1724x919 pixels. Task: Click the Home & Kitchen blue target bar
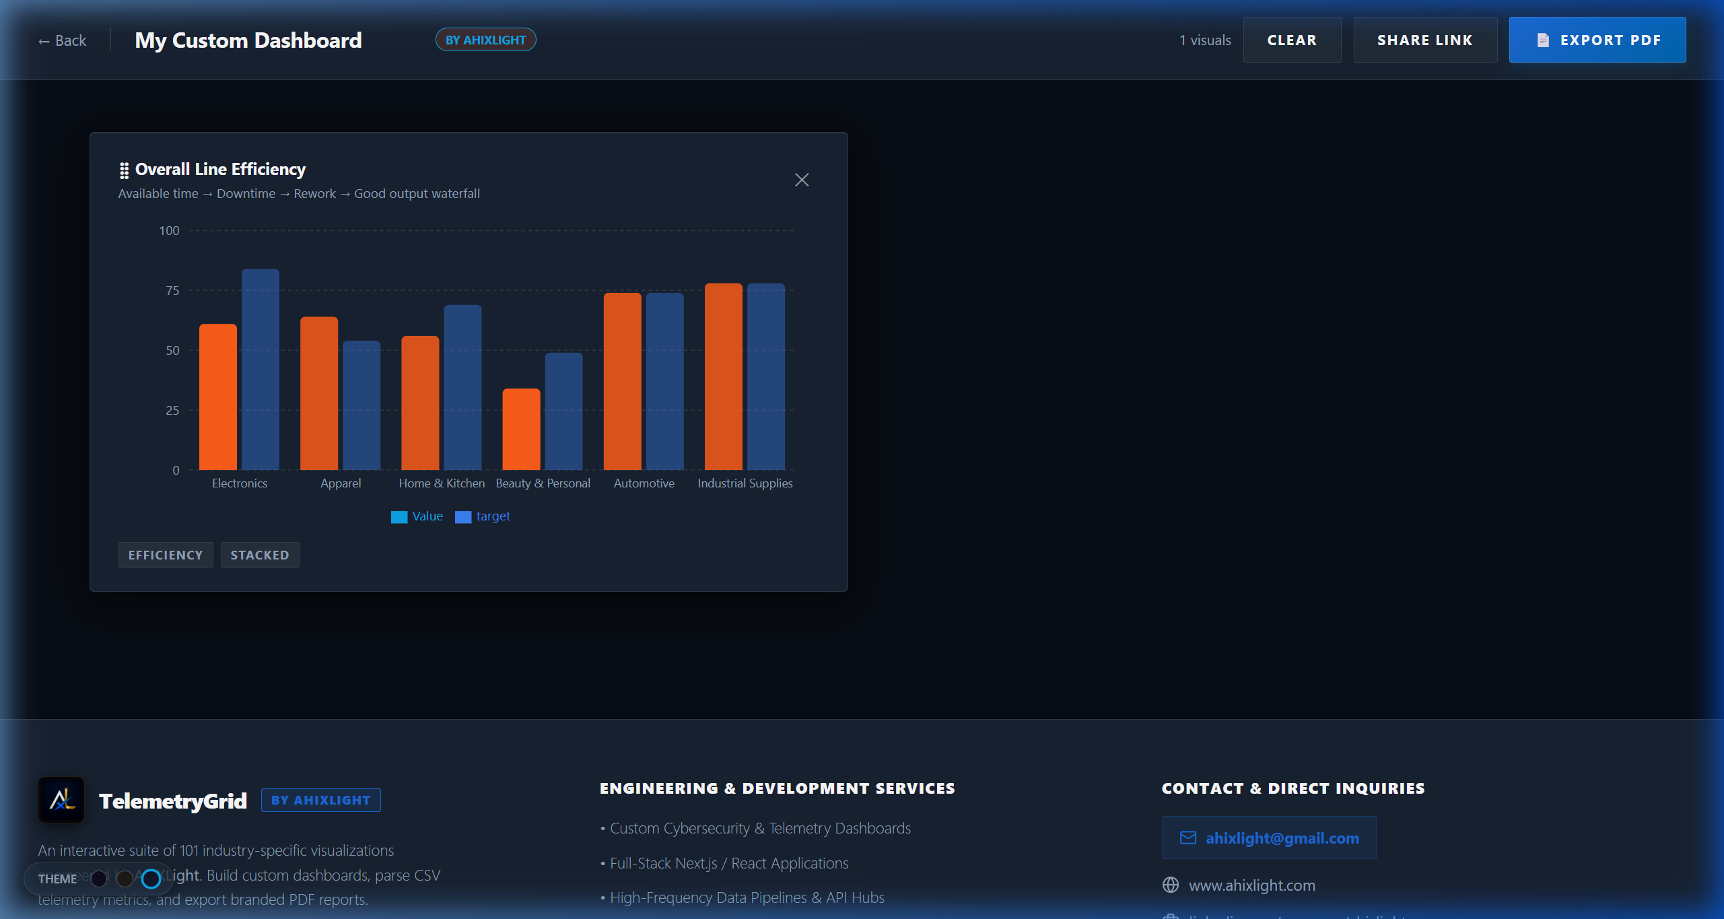tap(462, 387)
